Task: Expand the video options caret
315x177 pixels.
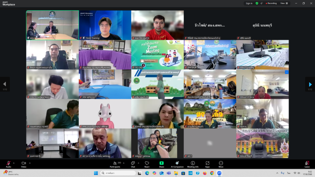Action: click(29, 163)
